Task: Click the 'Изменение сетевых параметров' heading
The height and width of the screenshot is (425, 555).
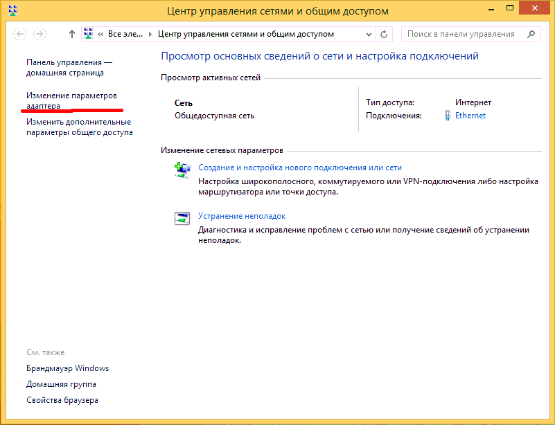Action: pos(222,150)
